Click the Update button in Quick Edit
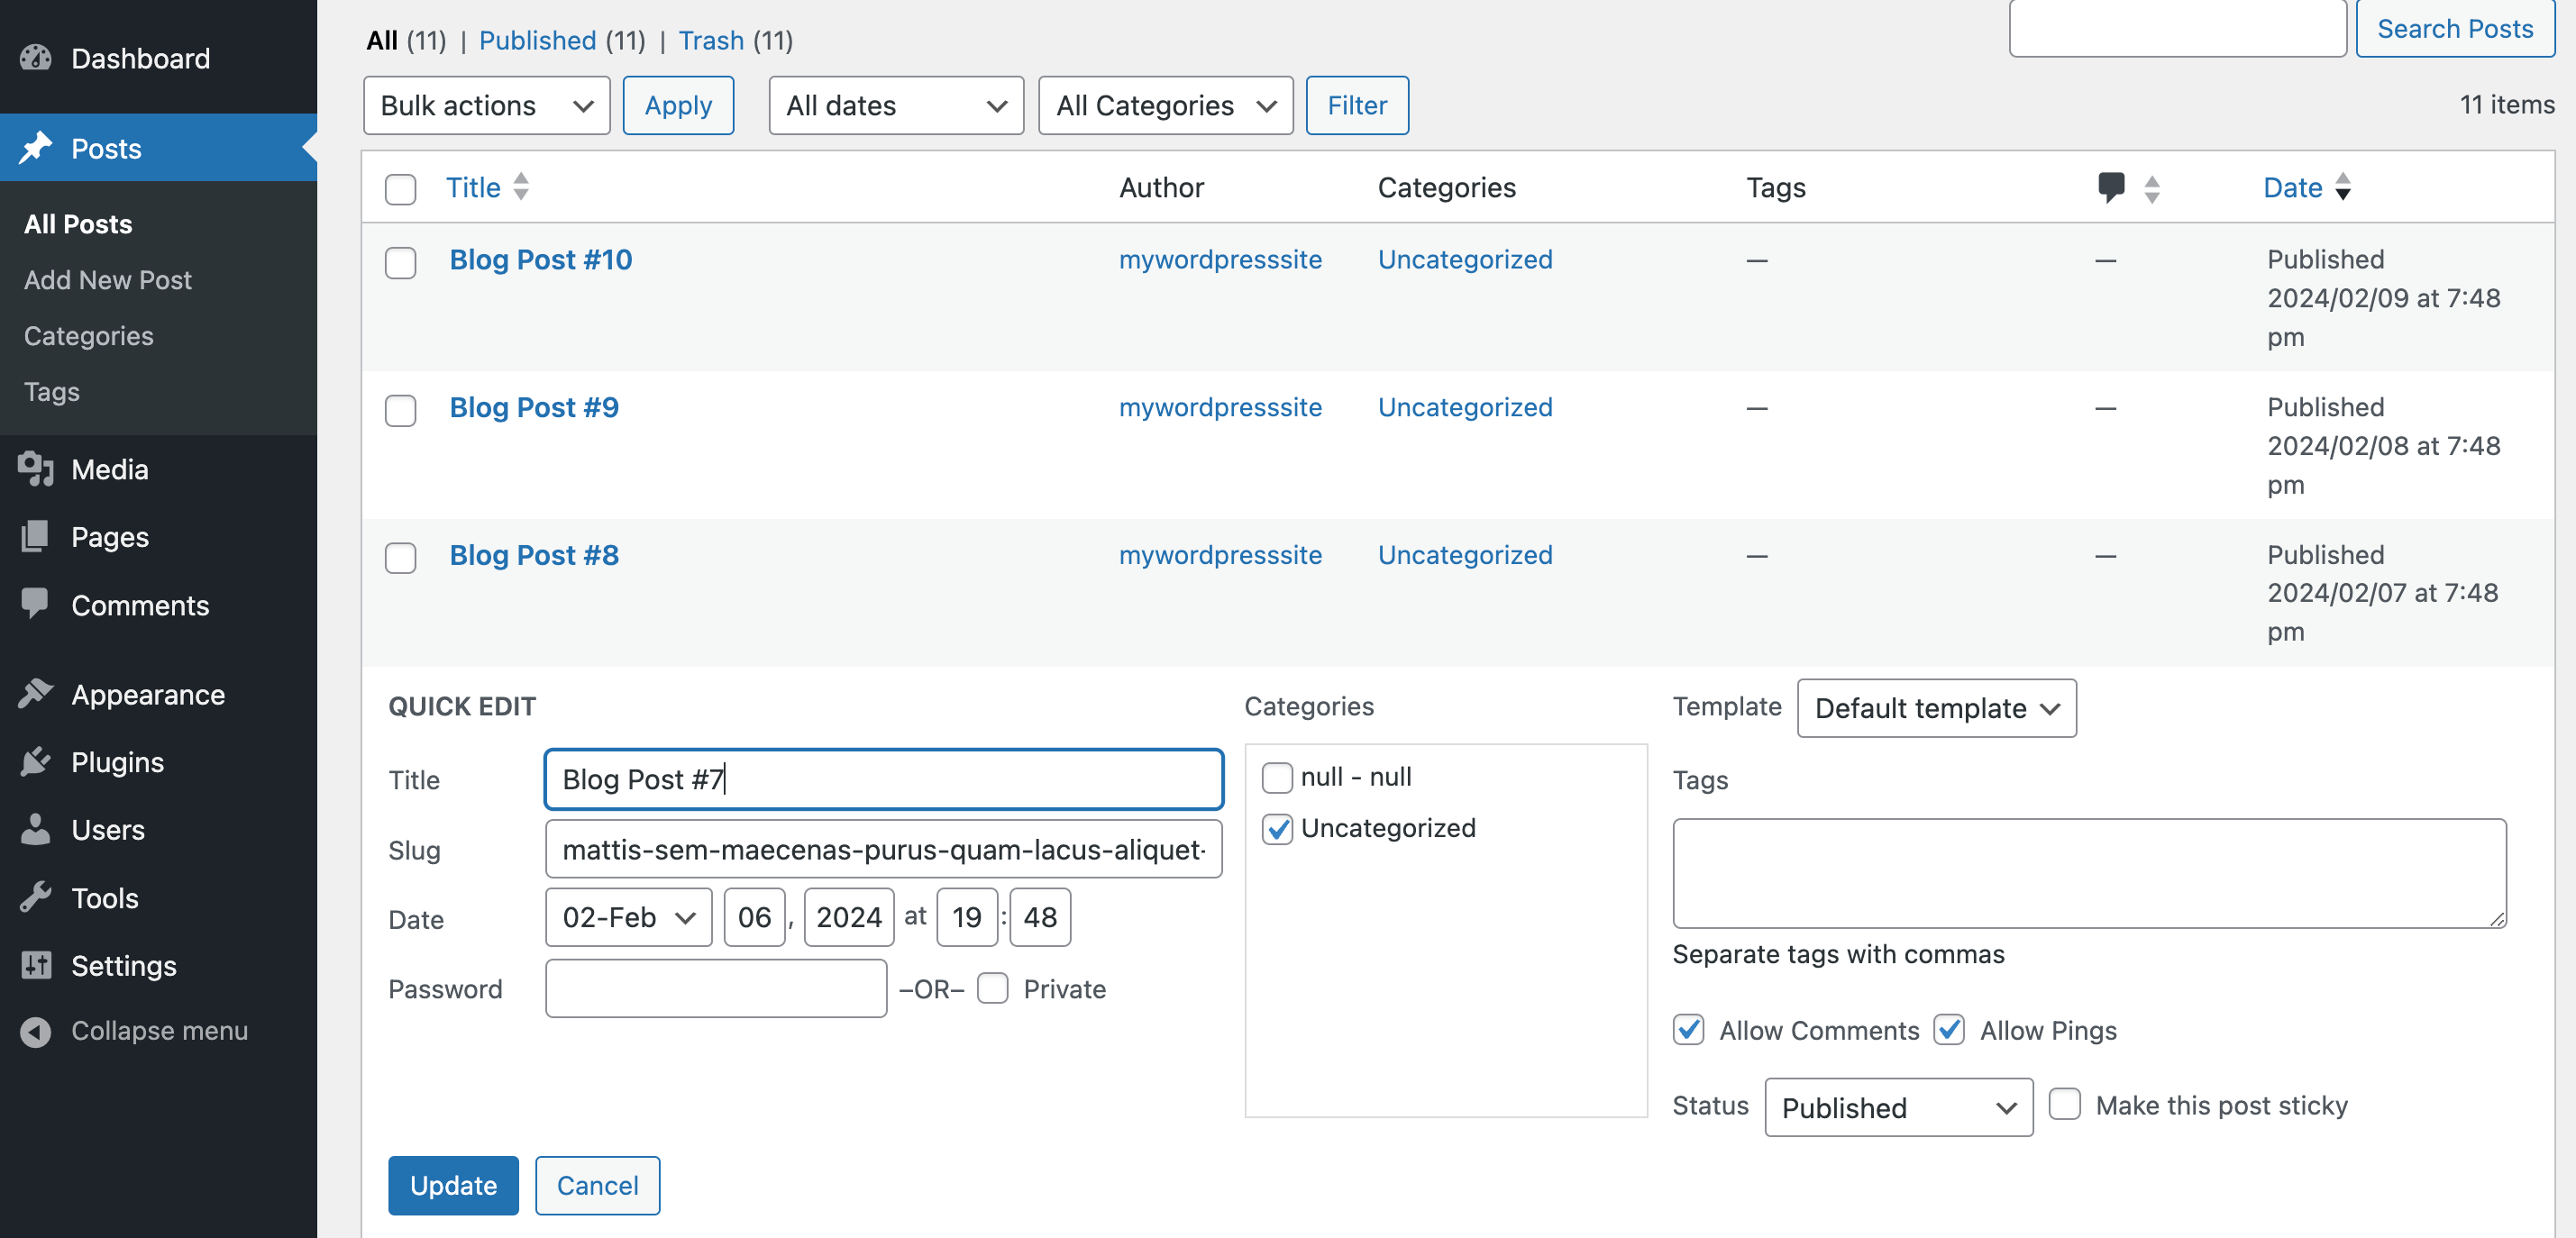 click(x=453, y=1185)
